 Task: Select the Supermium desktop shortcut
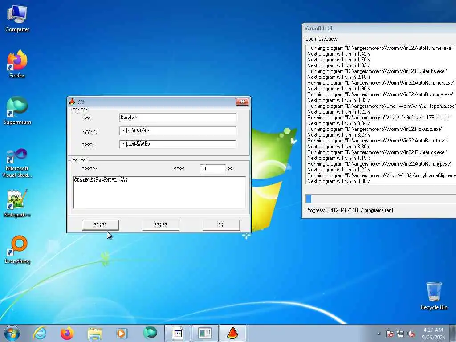17,110
